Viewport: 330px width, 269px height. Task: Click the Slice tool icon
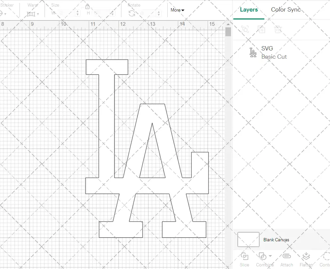coord(245,256)
